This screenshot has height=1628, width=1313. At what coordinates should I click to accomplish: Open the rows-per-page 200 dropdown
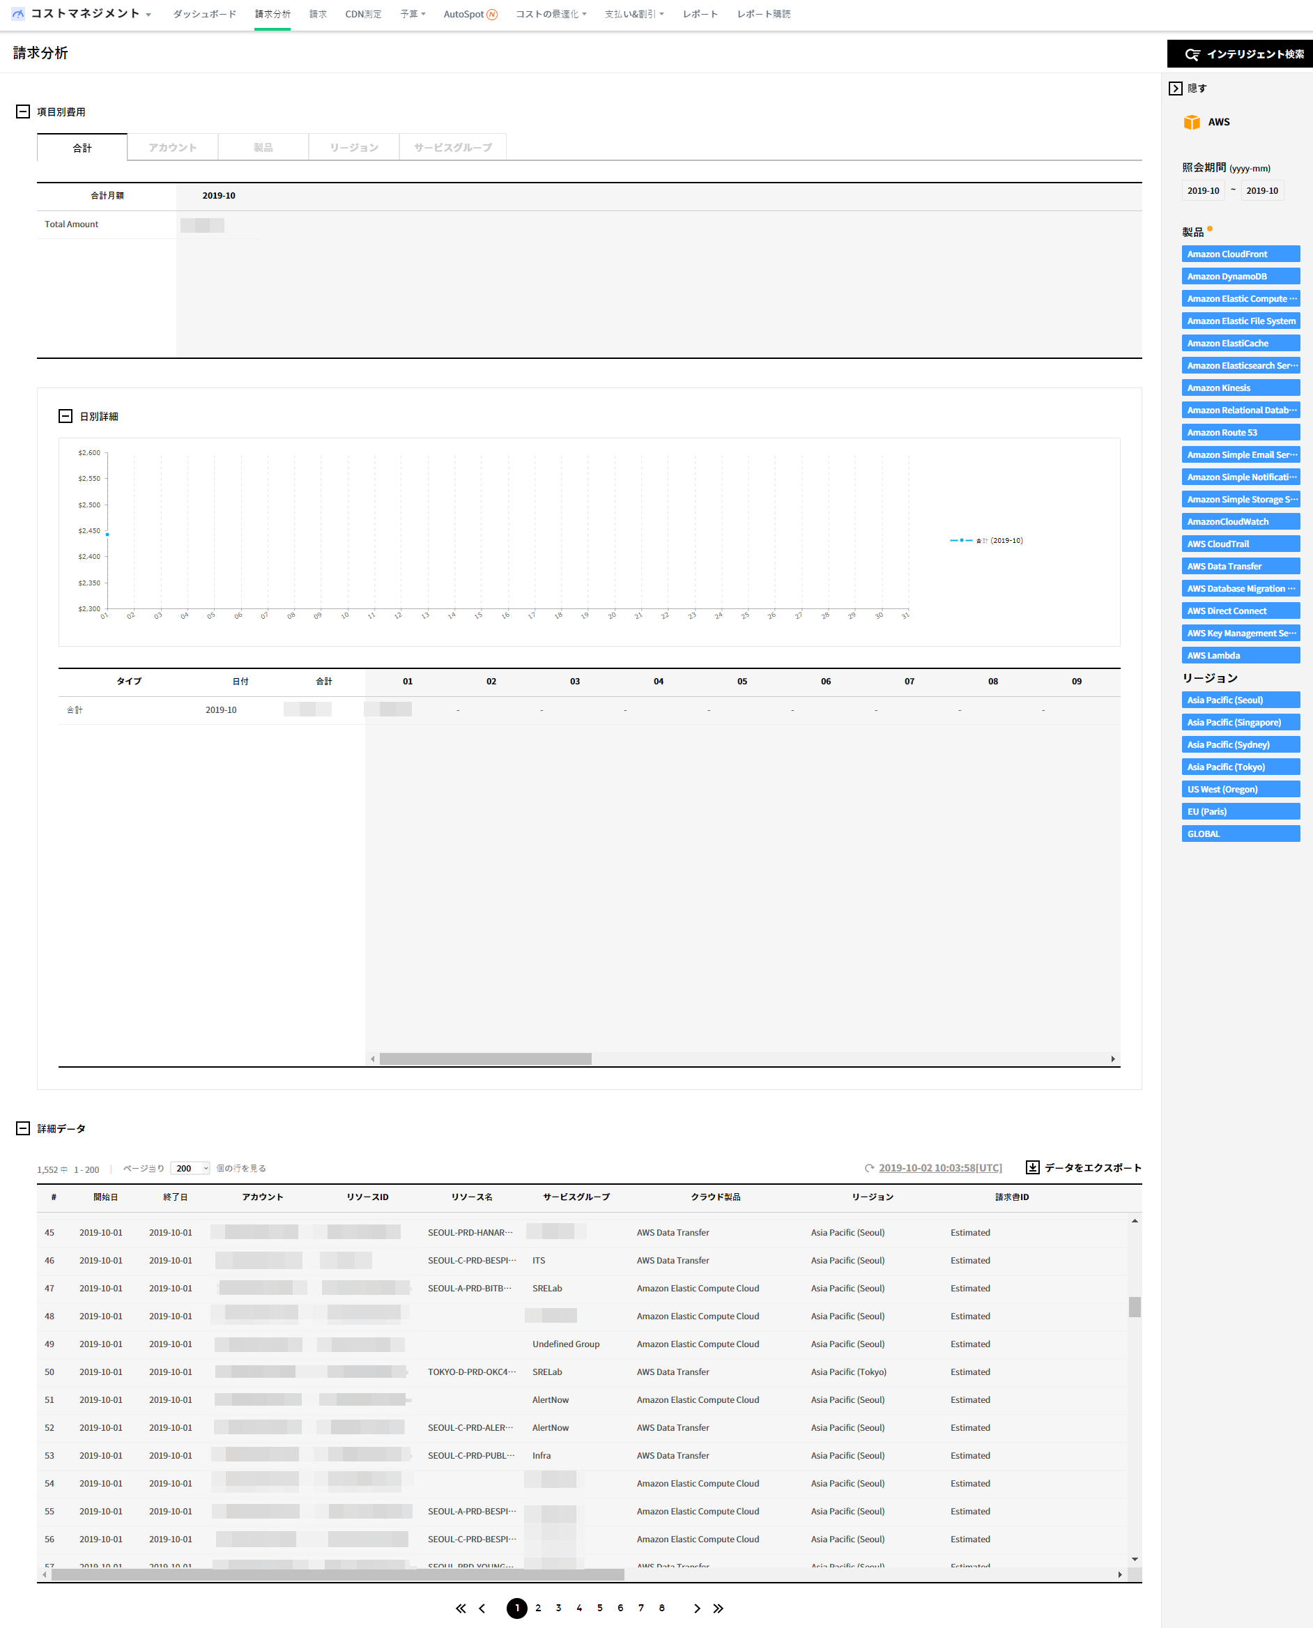[x=190, y=1168]
